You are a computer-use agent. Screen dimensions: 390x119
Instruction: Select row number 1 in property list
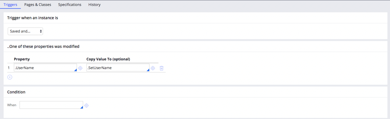click(9, 68)
